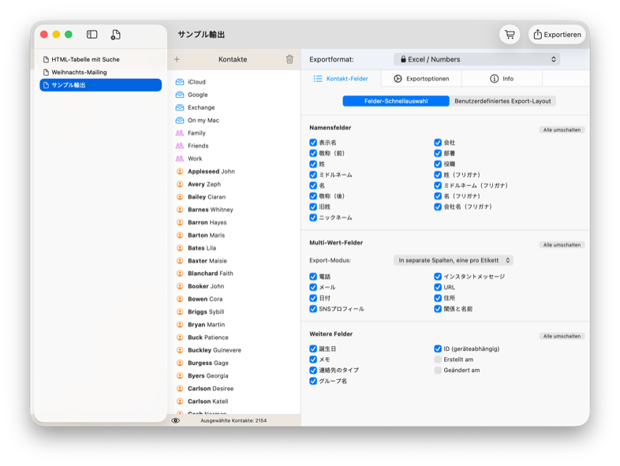Select Weihnachts-Mailing template in sidebar
The image size is (620, 466).
(79, 72)
